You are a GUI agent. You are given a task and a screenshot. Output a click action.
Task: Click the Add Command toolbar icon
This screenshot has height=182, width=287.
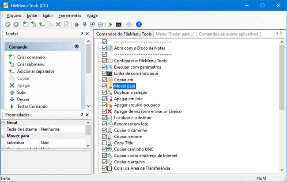[26, 24]
